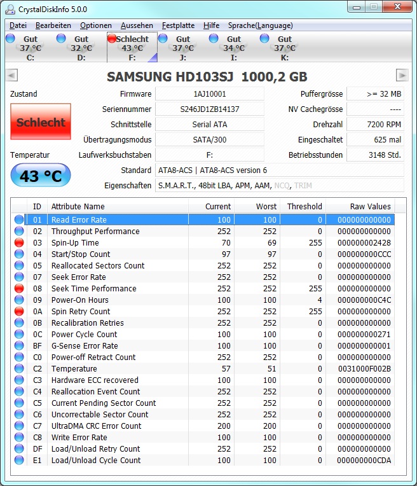This screenshot has width=417, height=486.
Task: Click status icon for UltraDMA CRC Error Count
Action: [19, 426]
